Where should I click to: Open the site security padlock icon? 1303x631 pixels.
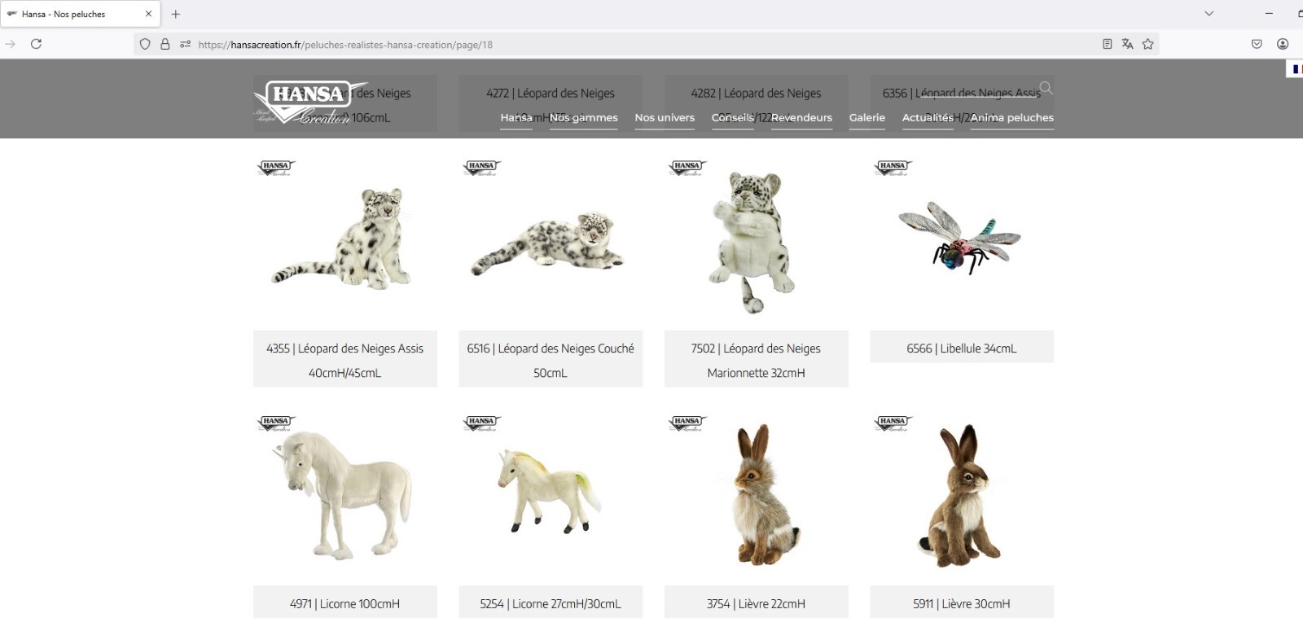pyautogui.click(x=165, y=44)
